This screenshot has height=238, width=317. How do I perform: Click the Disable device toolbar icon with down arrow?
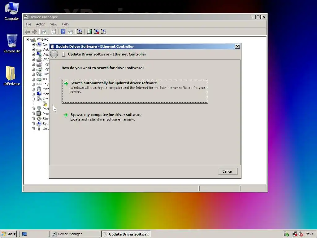pyautogui.click(x=103, y=32)
